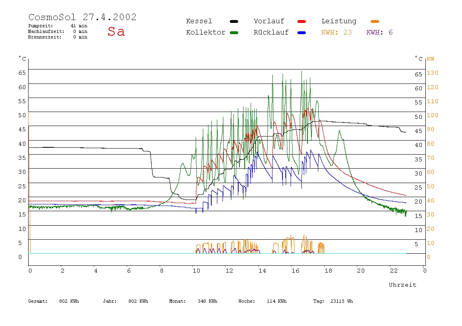Click the 'Nachlaufzeit:' label
Image resolution: width=462 pixels, height=326 pixels.
(x=46, y=31)
